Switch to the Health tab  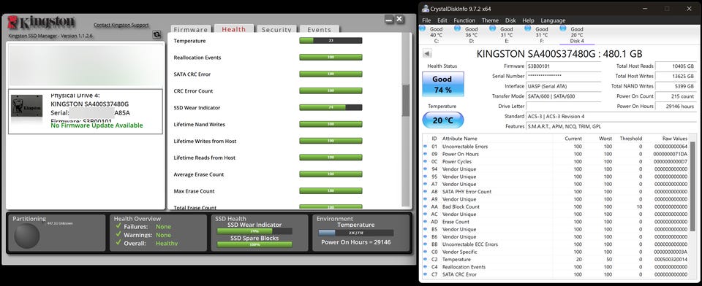pyautogui.click(x=234, y=28)
